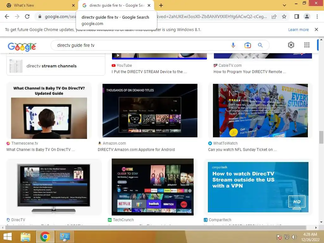Open a new browser tab
324x243 pixels.
click(161, 5)
